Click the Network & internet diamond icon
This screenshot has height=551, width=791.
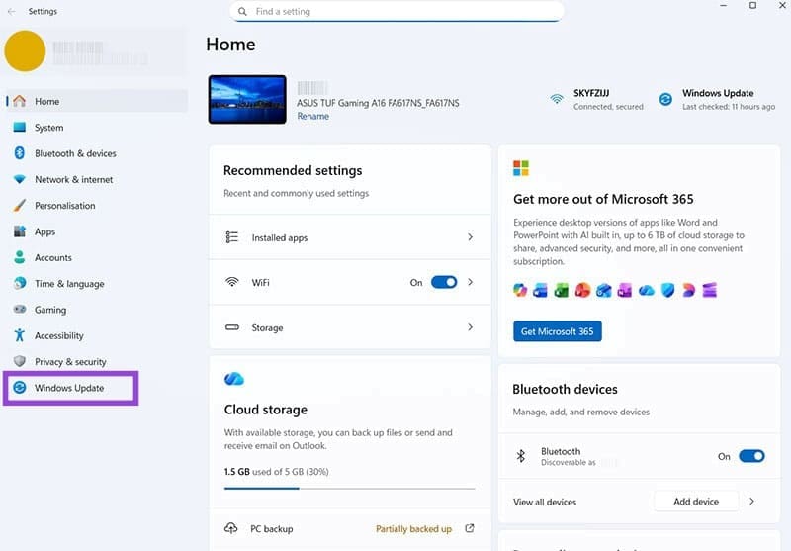tap(19, 179)
